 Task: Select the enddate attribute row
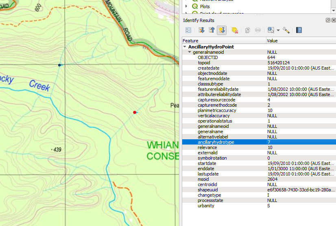pos(259,169)
